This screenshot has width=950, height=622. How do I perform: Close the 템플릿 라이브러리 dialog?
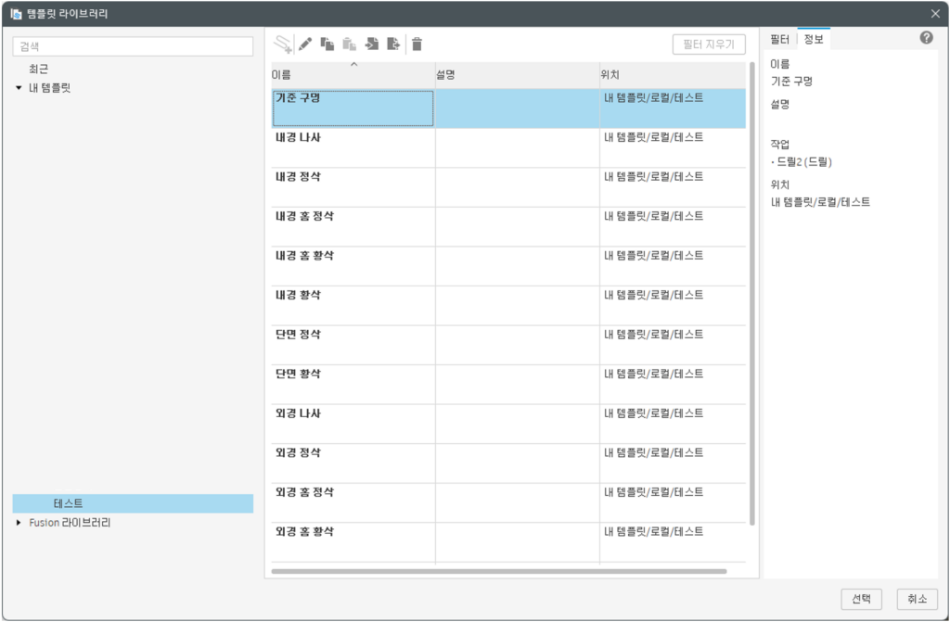[935, 13]
